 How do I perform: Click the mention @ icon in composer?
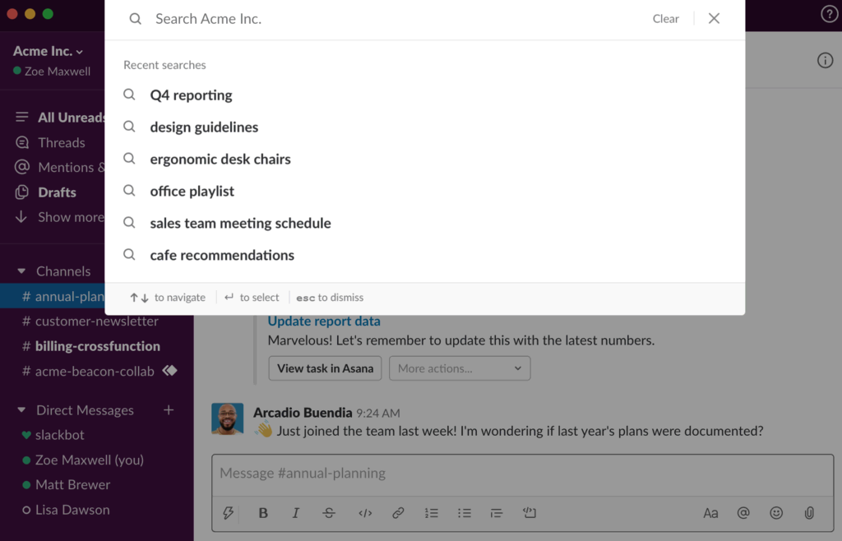pyautogui.click(x=743, y=513)
